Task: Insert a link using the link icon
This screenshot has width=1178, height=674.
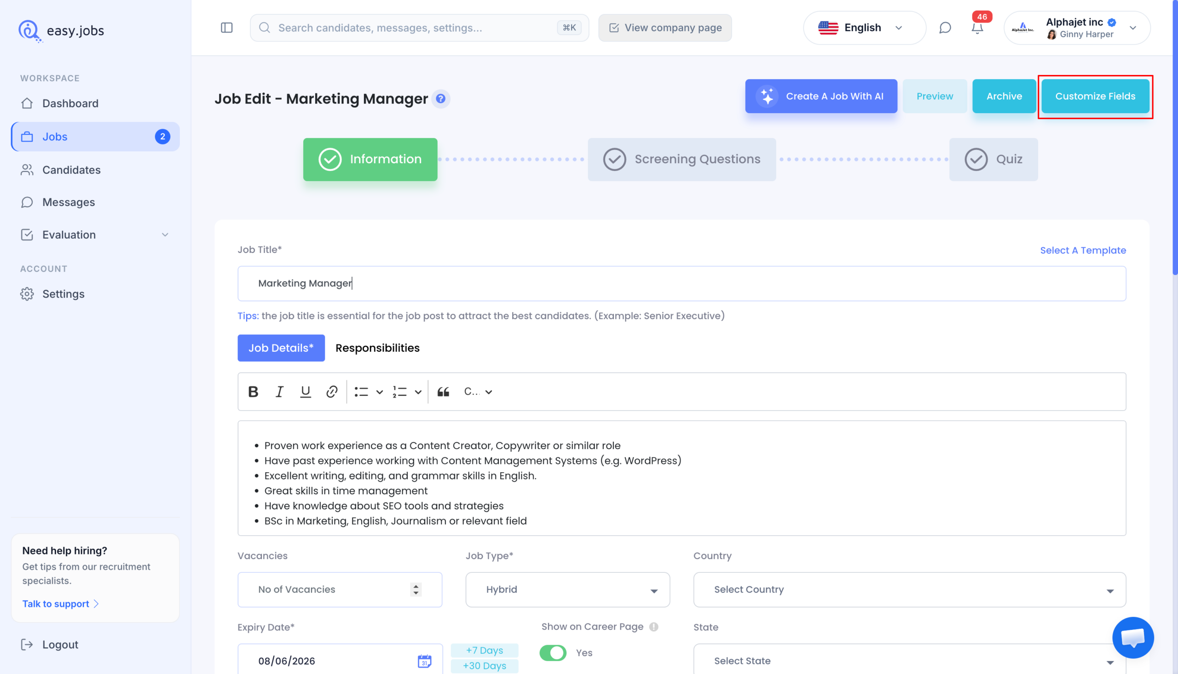Action: click(332, 392)
